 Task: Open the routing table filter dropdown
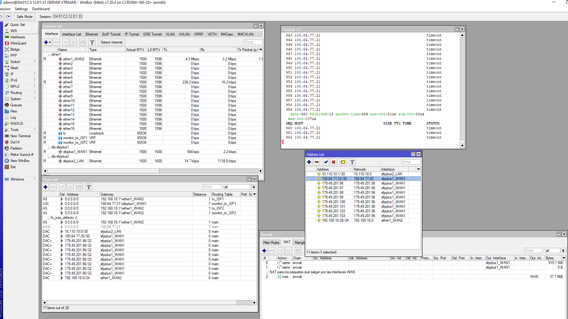coord(254,187)
